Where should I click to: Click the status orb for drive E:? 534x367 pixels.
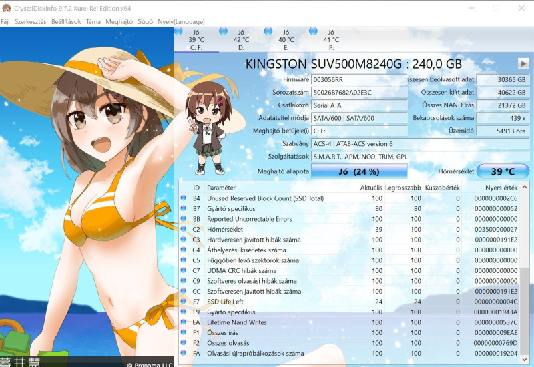tap(268, 31)
